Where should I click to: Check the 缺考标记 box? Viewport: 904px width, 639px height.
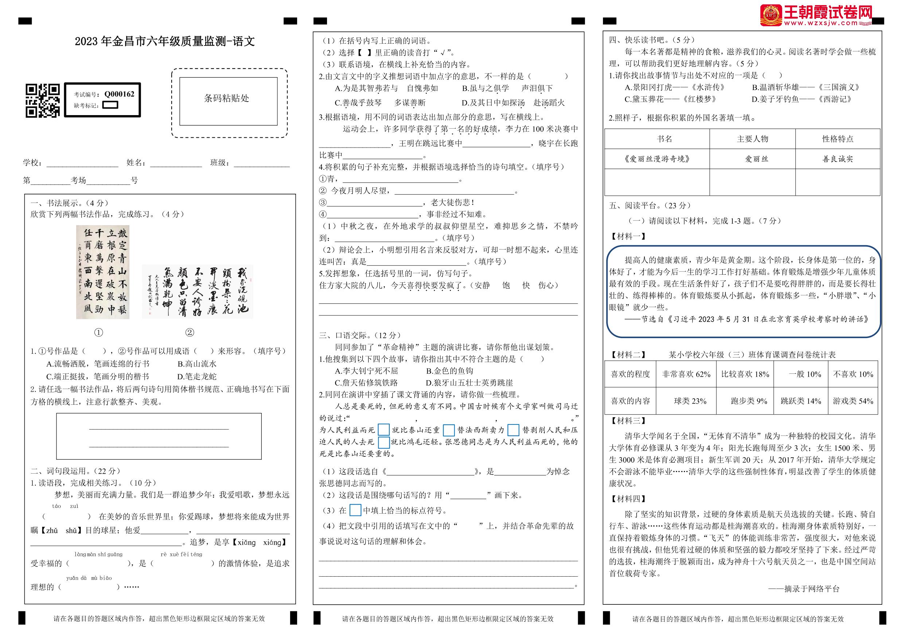110,105
